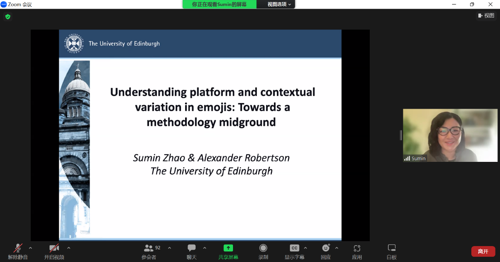Click the green banner showing Sumin's screen
500x262 pixels.
click(219, 4)
